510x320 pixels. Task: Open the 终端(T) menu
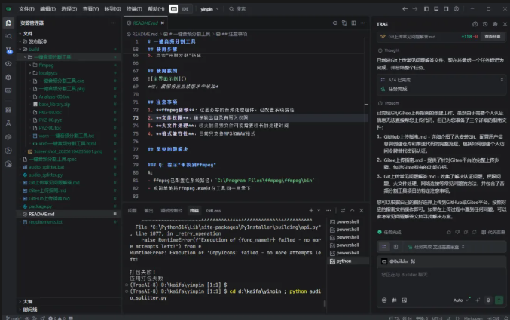(134, 8)
